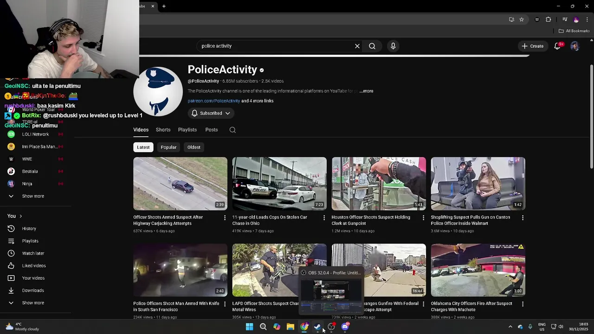Close the current YouTube browser tab
594x334 pixels.
point(153,6)
